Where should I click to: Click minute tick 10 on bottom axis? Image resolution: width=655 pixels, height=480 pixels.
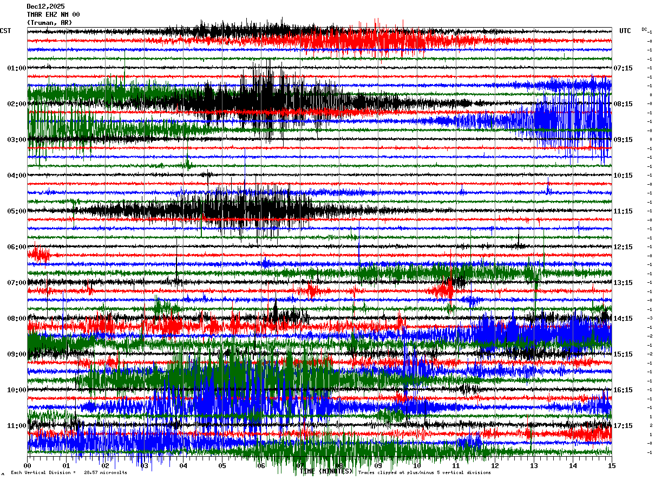click(x=417, y=465)
